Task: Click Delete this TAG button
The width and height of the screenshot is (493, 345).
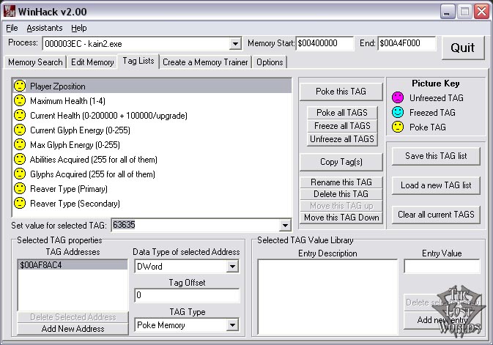Action: (x=341, y=194)
